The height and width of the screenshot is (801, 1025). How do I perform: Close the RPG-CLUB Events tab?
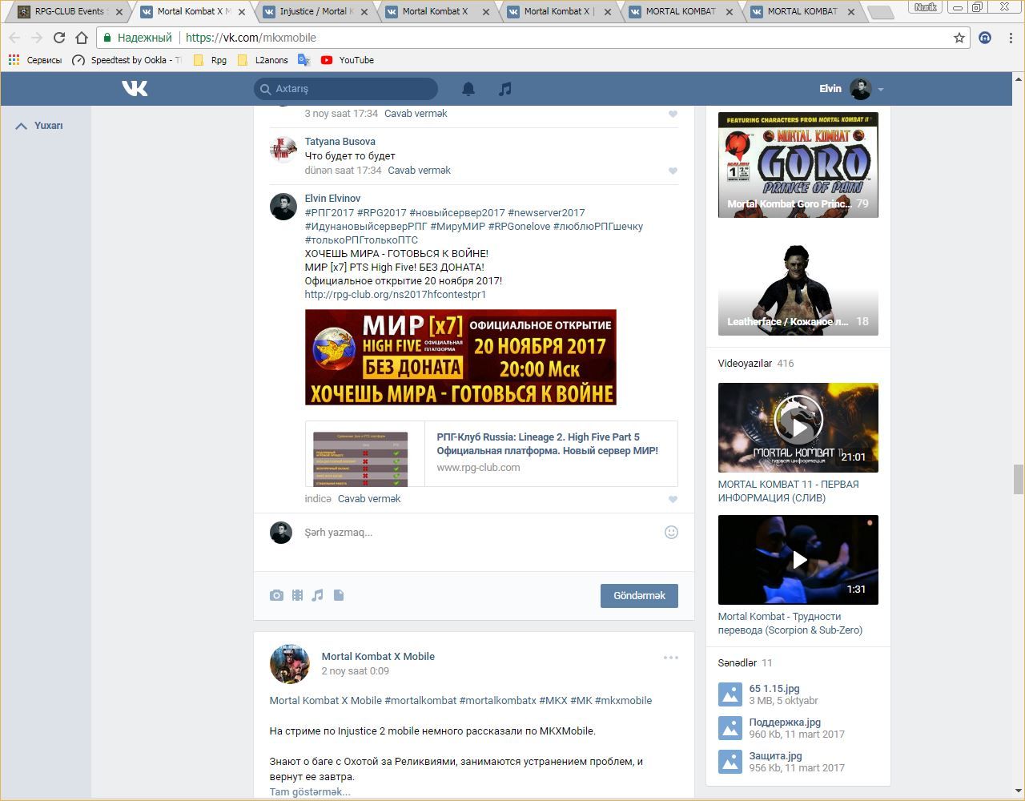(119, 12)
